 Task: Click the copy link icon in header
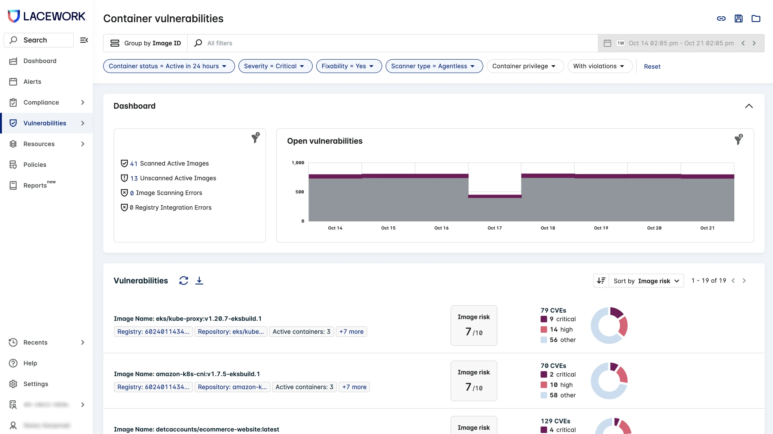click(x=721, y=19)
